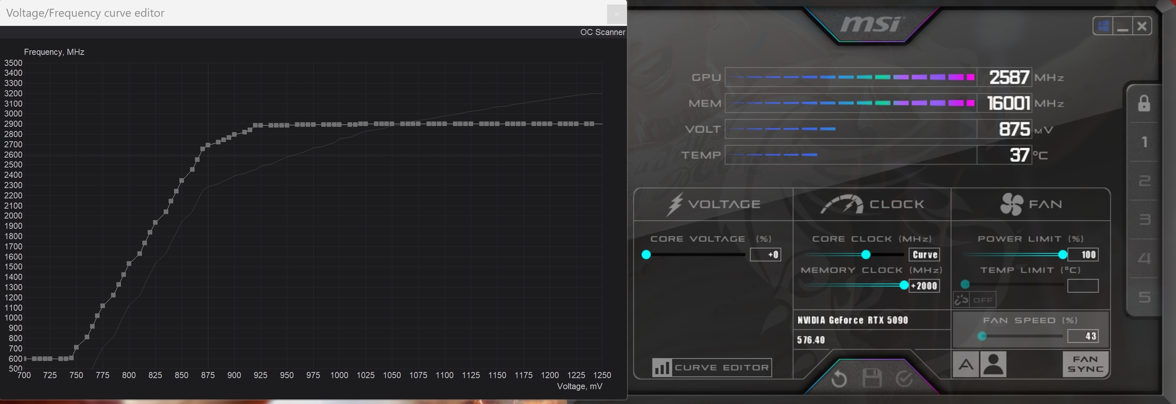Toggle the power/temp link OFF button
This screenshot has width=1176, height=404.
(975, 300)
